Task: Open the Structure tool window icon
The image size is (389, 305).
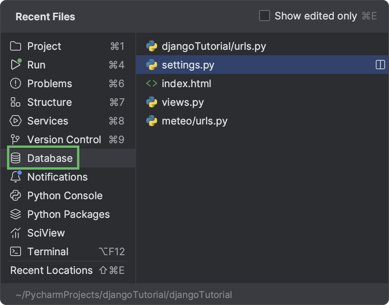Action: [15, 102]
